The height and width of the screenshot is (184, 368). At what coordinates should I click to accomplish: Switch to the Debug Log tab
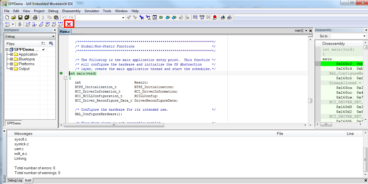[x=15, y=180]
